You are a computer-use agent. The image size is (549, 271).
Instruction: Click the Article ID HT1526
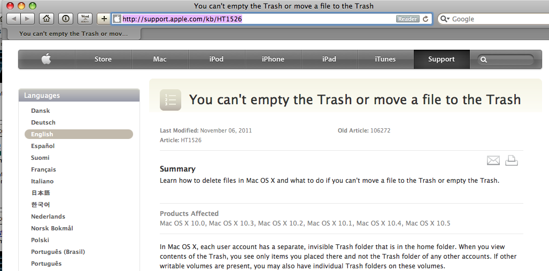[191, 141]
